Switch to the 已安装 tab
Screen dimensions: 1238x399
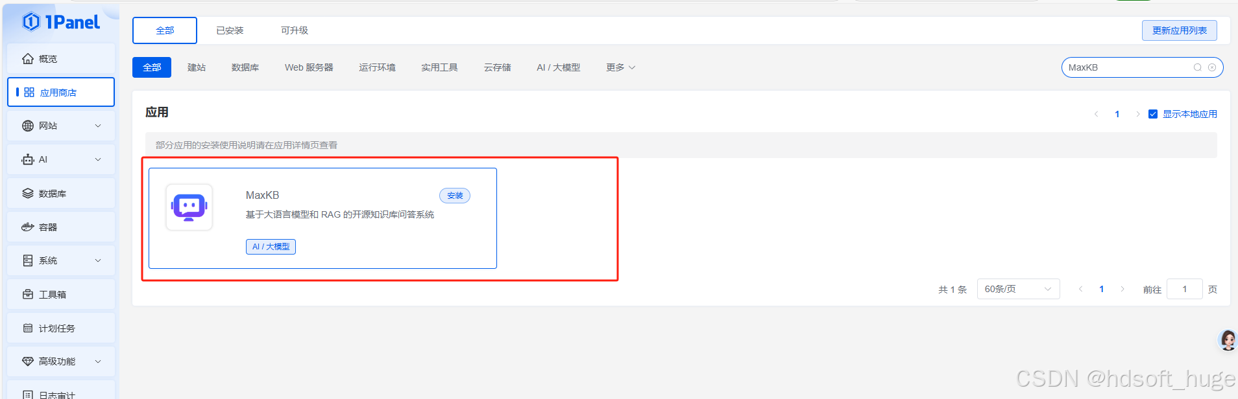pos(230,30)
